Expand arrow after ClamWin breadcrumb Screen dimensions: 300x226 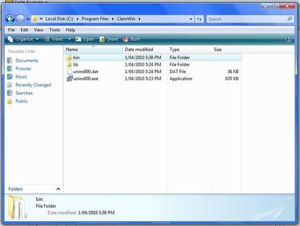coord(139,19)
